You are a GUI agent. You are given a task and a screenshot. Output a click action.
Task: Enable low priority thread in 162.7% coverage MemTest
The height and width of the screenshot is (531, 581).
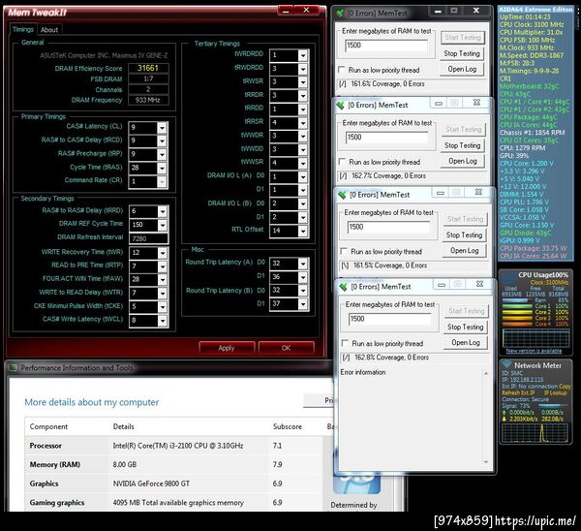click(x=342, y=162)
